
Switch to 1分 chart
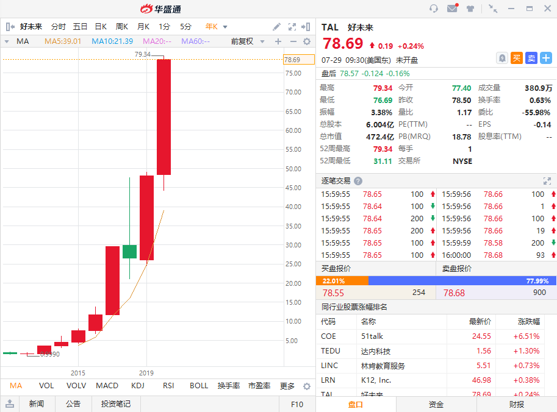(x=164, y=27)
